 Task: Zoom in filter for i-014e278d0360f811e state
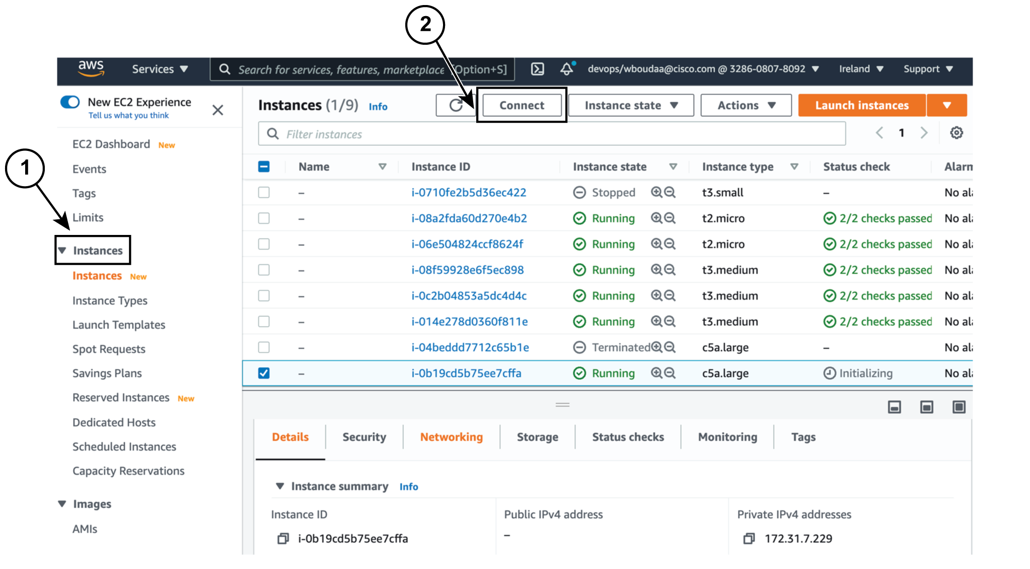pyautogui.click(x=656, y=321)
